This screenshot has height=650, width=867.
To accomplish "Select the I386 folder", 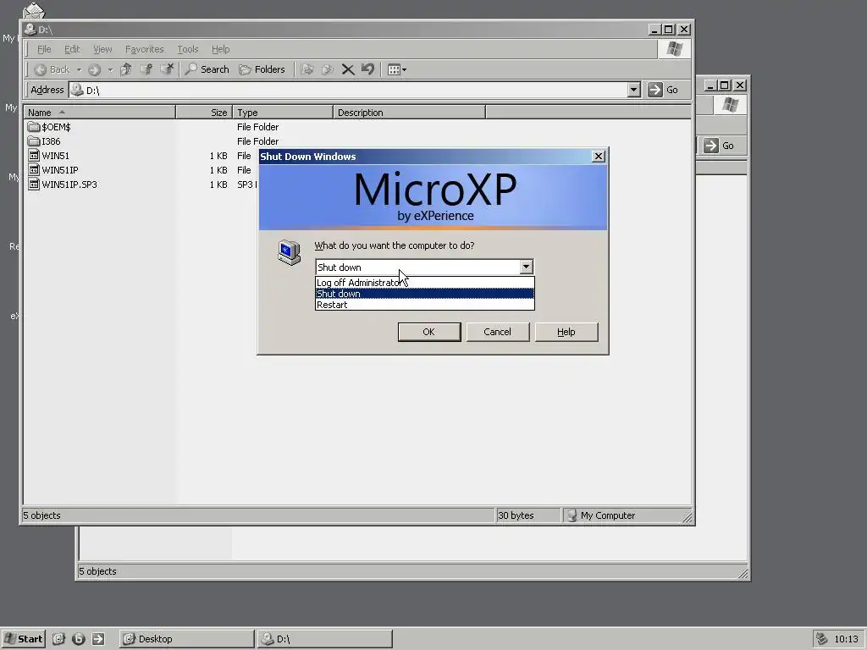I will point(44,141).
